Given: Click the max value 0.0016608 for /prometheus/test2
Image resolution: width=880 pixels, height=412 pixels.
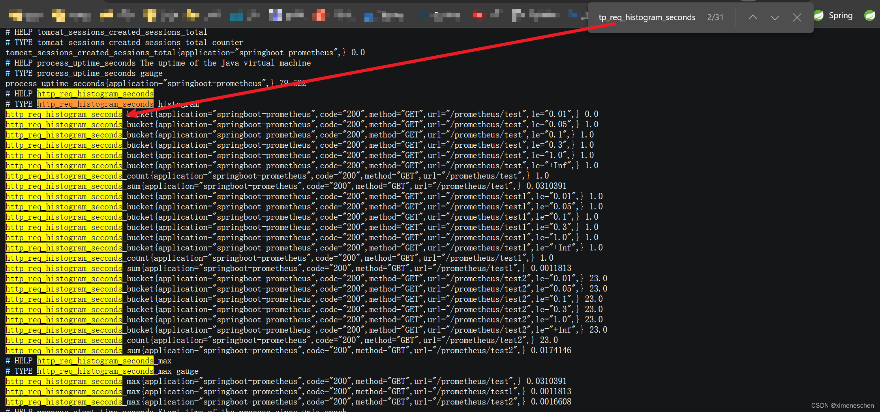Looking at the screenshot, I should pos(551,402).
